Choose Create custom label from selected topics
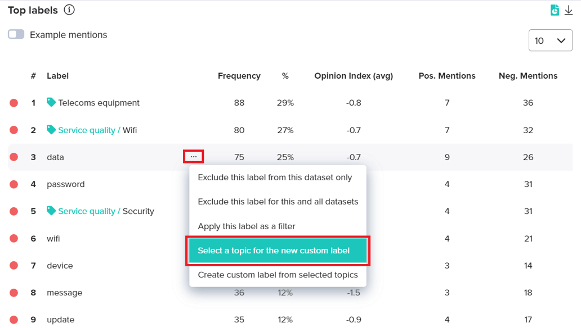The image size is (581, 328). pyautogui.click(x=278, y=275)
